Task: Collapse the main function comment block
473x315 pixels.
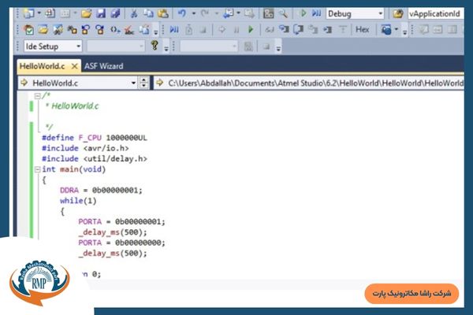Action: click(x=37, y=95)
